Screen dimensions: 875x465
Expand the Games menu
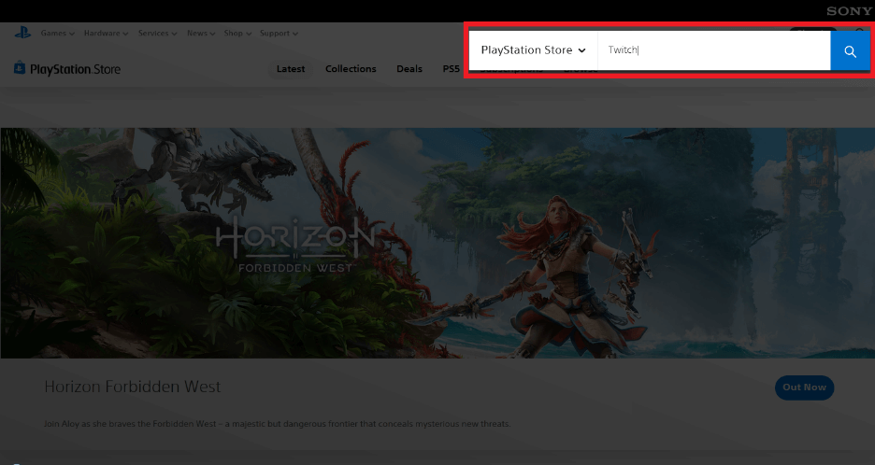pyautogui.click(x=57, y=34)
